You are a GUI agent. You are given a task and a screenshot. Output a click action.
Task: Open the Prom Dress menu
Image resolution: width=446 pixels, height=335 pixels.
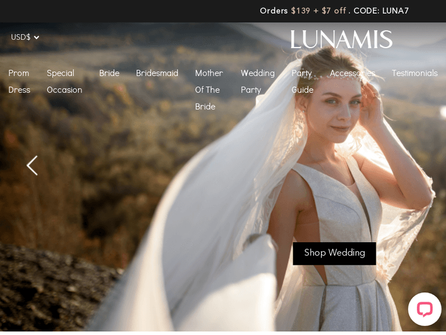pos(19,82)
